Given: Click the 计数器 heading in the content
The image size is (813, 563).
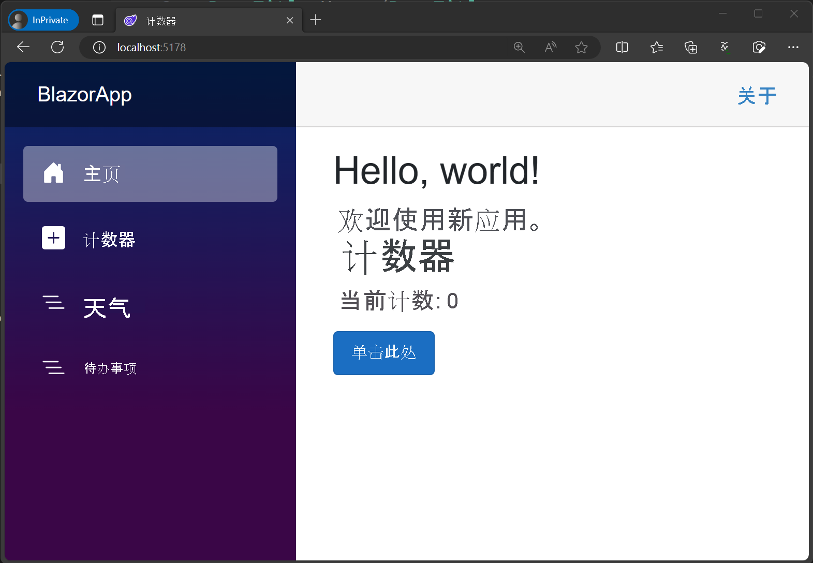Looking at the screenshot, I should pyautogui.click(x=398, y=256).
